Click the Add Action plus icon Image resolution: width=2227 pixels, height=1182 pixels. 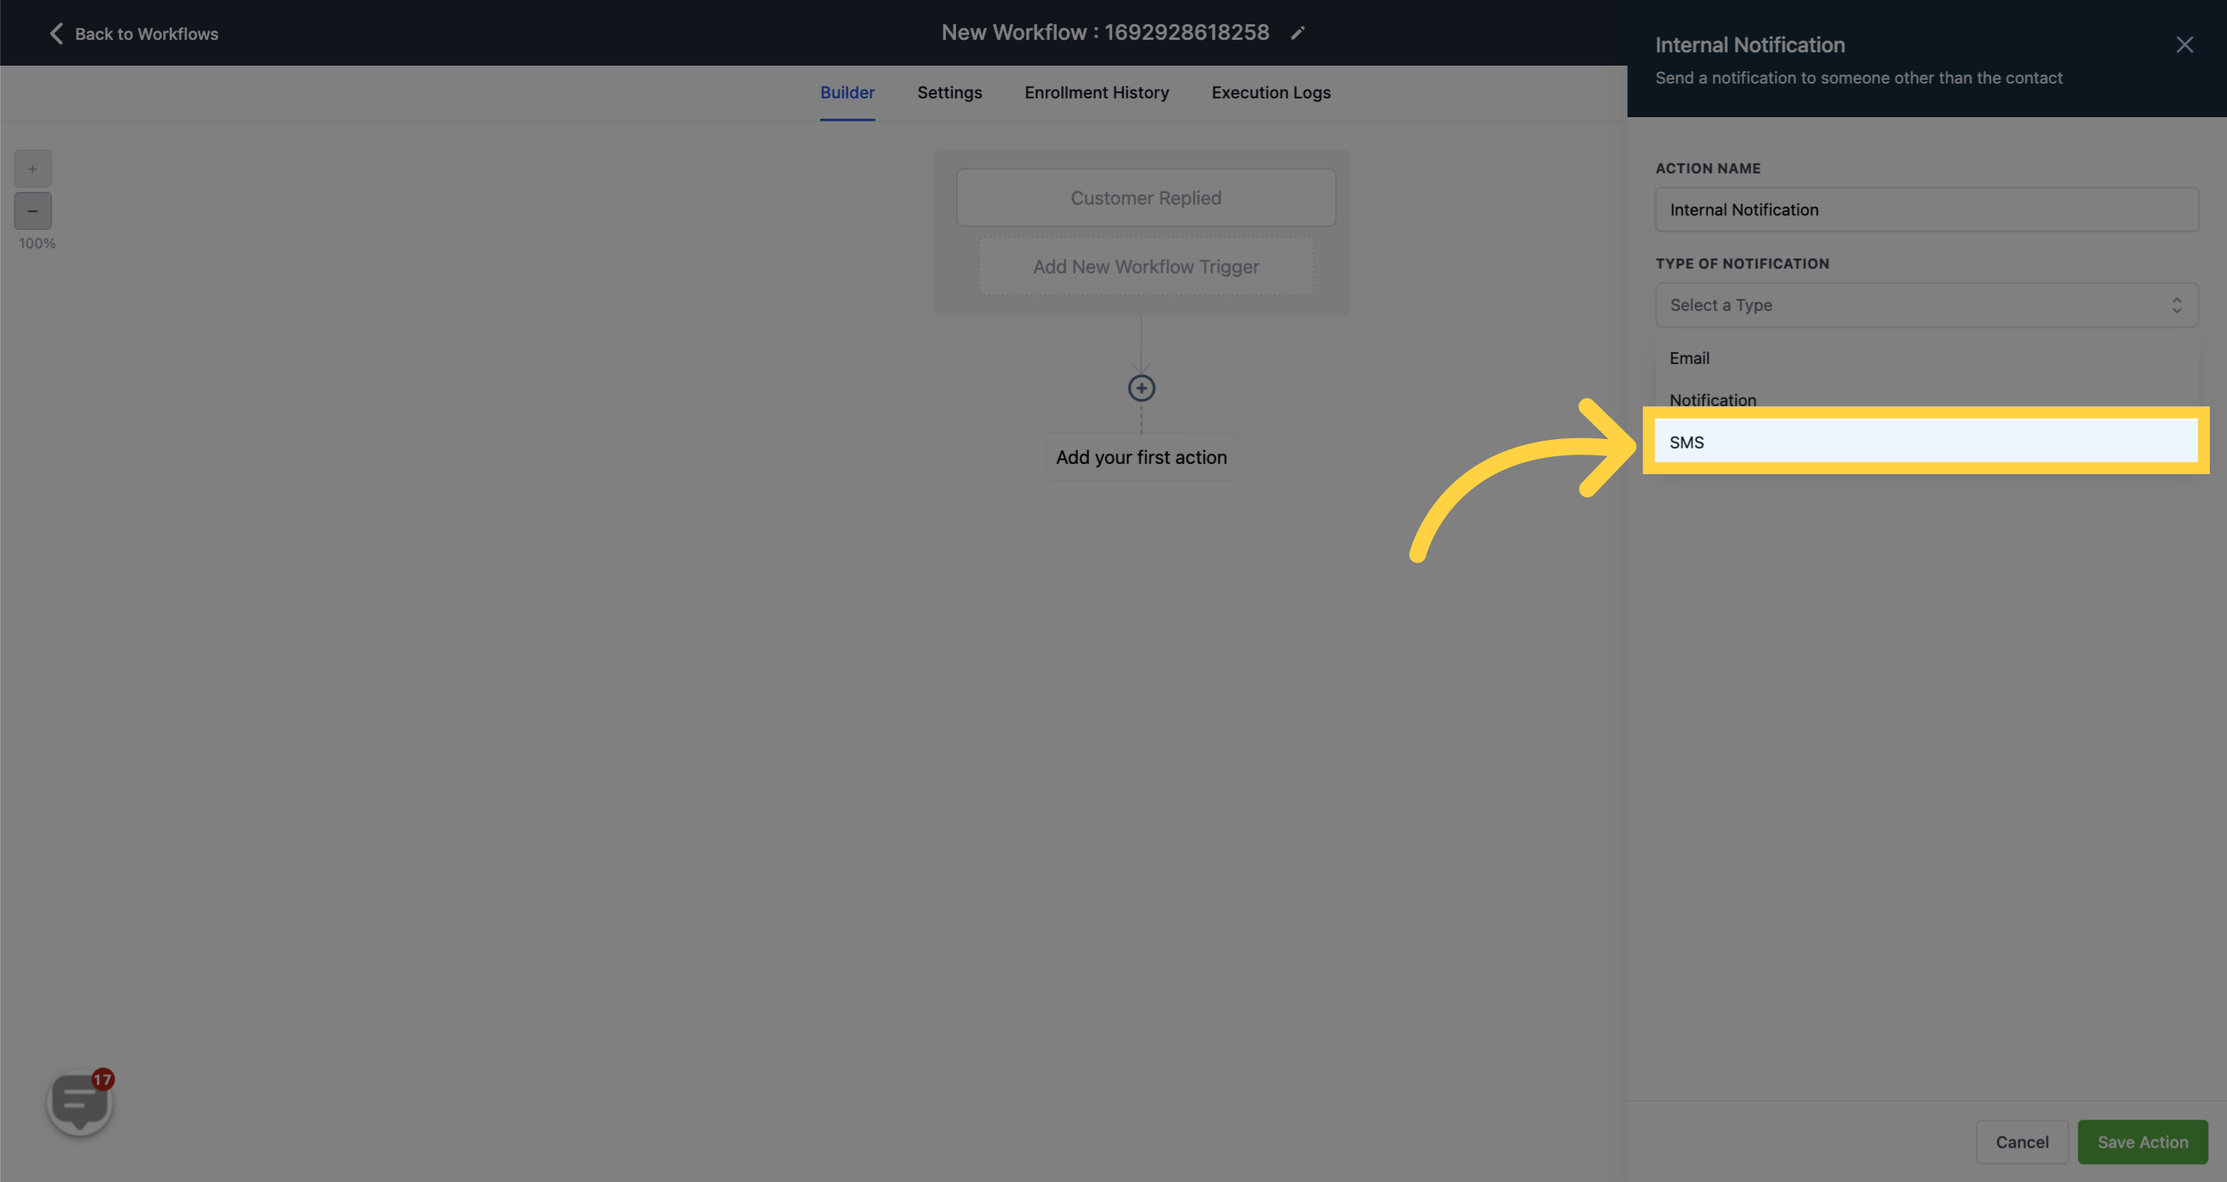click(x=1143, y=387)
